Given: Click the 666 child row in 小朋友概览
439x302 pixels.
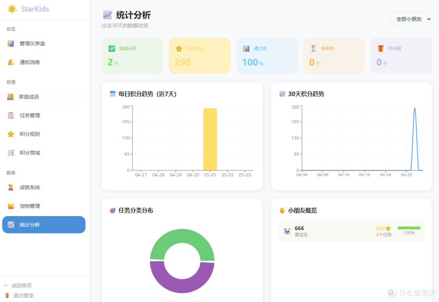Looking at the screenshot, I should pos(351,231).
